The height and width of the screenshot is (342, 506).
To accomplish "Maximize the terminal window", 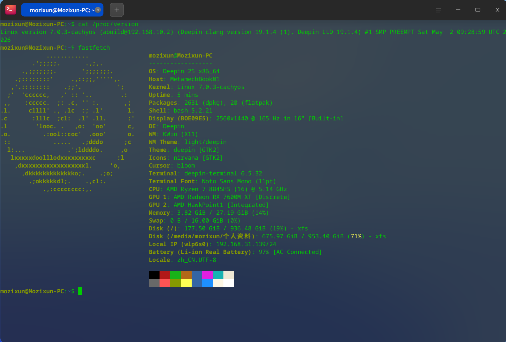I will coord(478,10).
